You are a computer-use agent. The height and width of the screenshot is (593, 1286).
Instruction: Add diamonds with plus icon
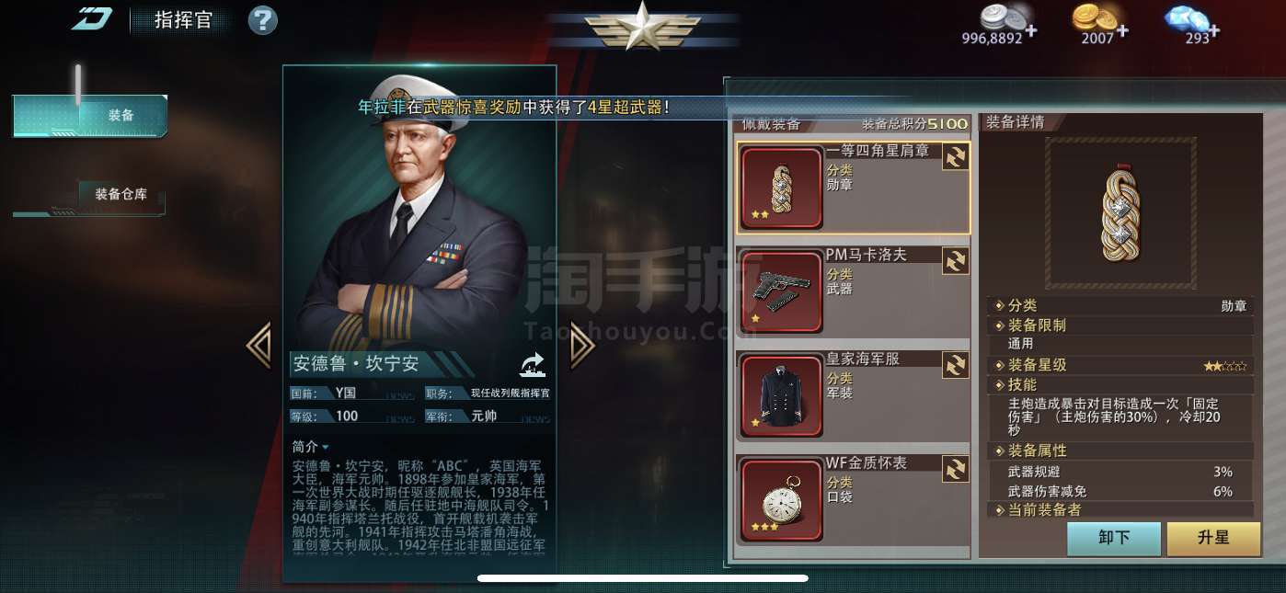pyautogui.click(x=1214, y=31)
